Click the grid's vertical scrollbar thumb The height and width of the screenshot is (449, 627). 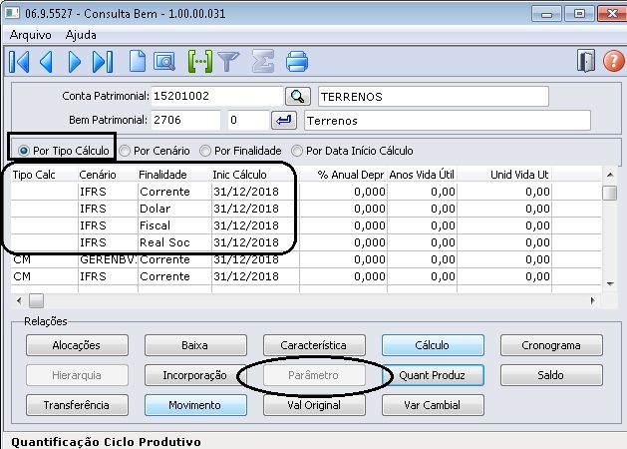[x=609, y=193]
